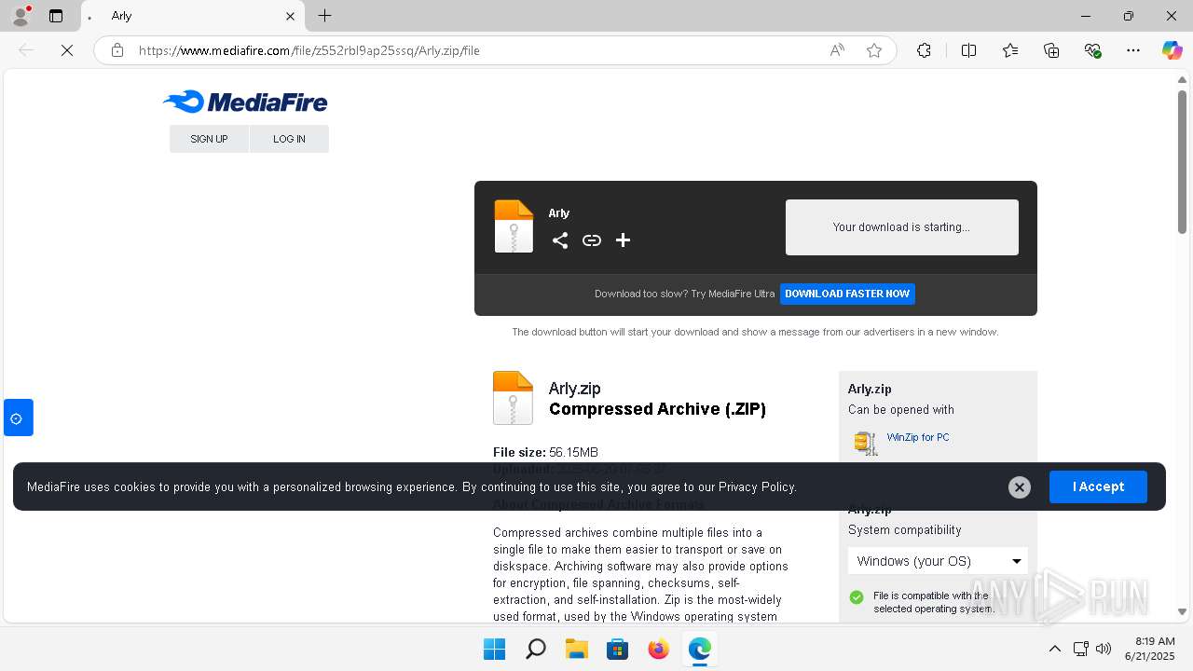Open the Edge profile icon
1193x671 pixels.
(x=21, y=16)
